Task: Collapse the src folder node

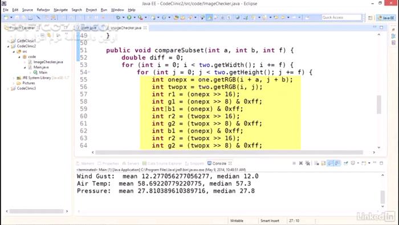Action: click(x=14, y=51)
